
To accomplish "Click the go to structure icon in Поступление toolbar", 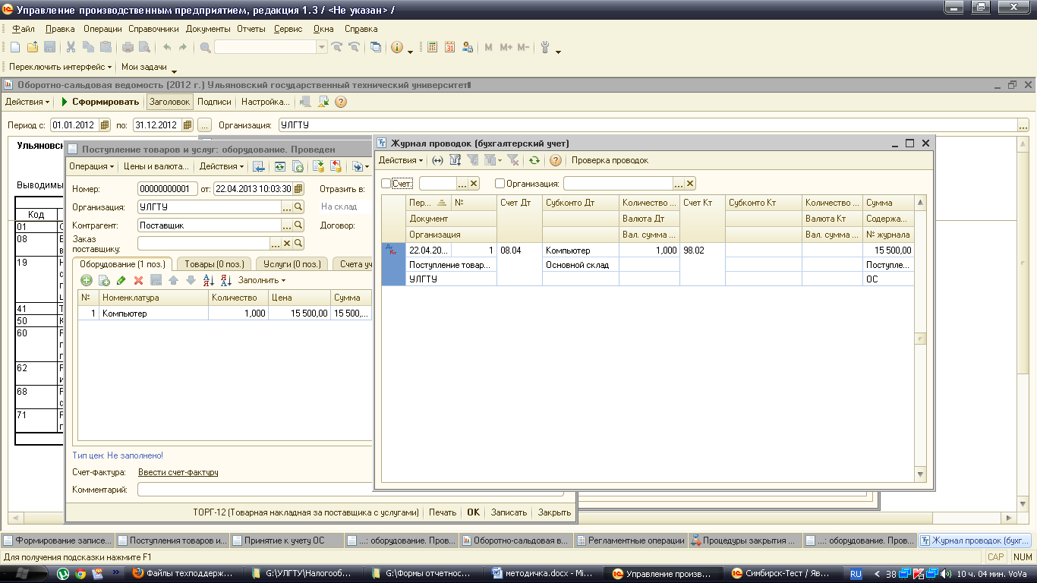I will [259, 166].
